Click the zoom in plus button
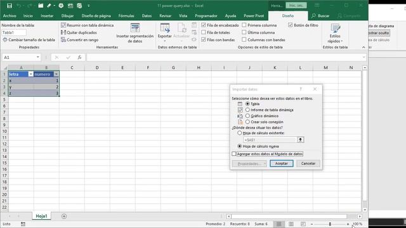The height and width of the screenshot is (228, 406). pyautogui.click(x=348, y=224)
